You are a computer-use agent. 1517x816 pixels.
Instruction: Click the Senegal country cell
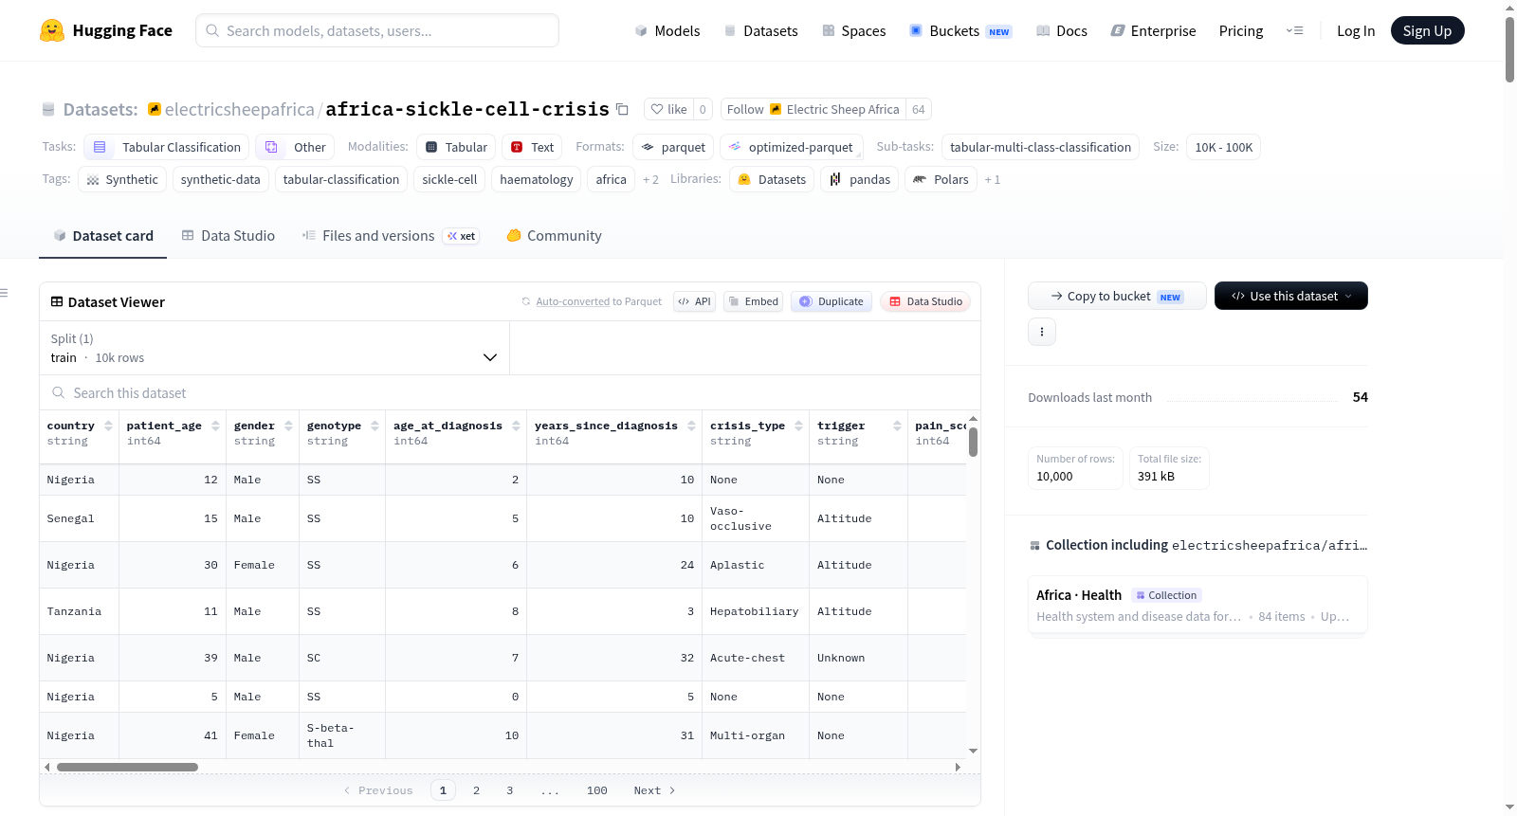(x=80, y=518)
